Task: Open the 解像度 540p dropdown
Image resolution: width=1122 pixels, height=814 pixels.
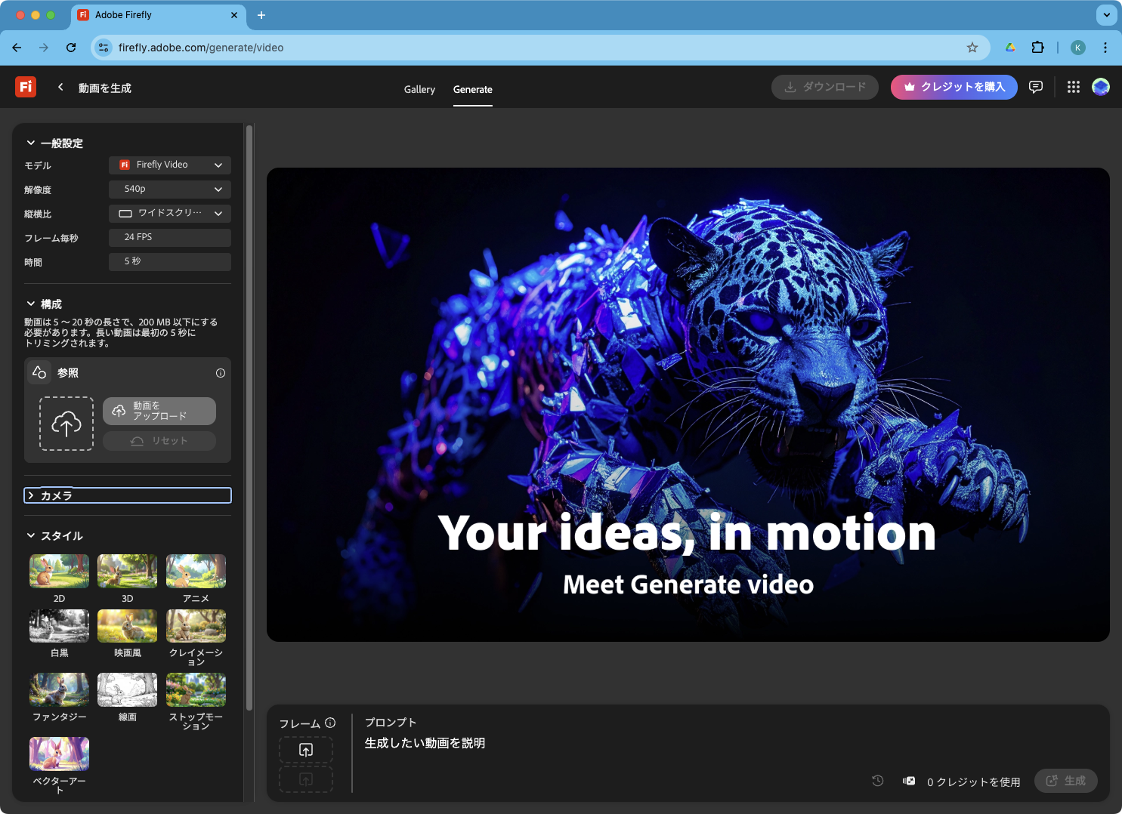Action: click(170, 189)
